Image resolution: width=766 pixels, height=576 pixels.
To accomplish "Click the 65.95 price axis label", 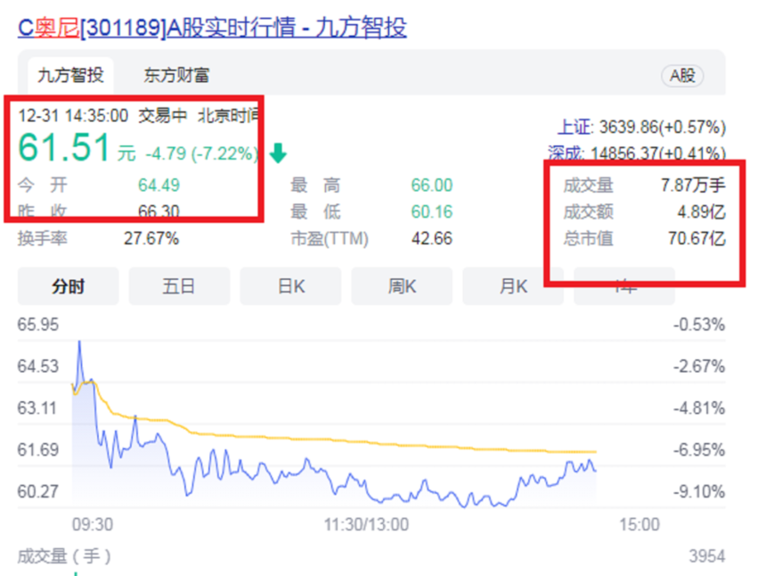I will tap(38, 325).
